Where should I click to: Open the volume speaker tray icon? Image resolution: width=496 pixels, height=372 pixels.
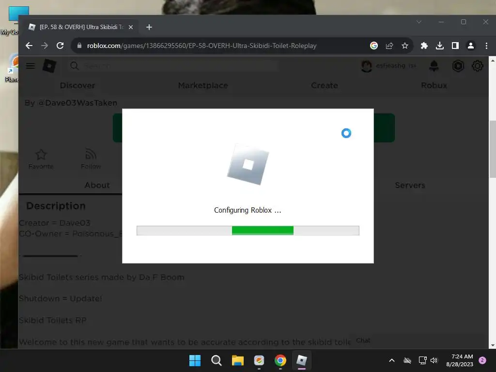point(434,360)
